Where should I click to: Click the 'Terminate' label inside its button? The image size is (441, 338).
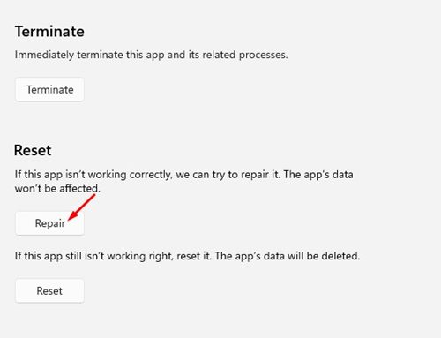tap(50, 90)
